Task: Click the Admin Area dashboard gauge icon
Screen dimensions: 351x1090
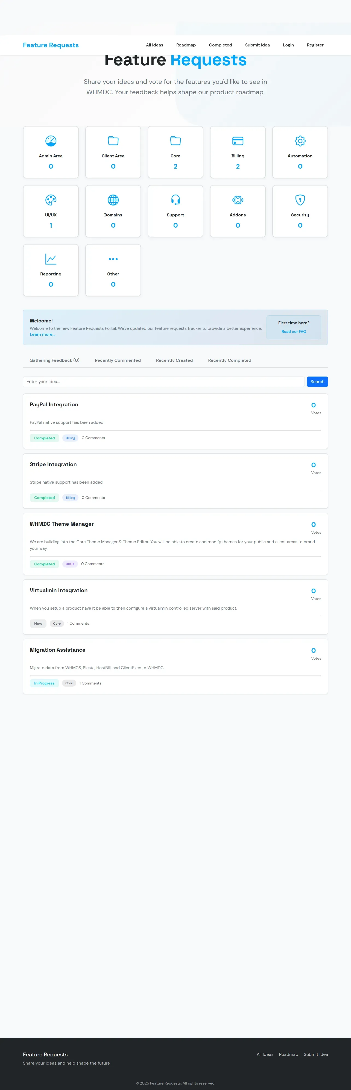Action: [x=51, y=141]
